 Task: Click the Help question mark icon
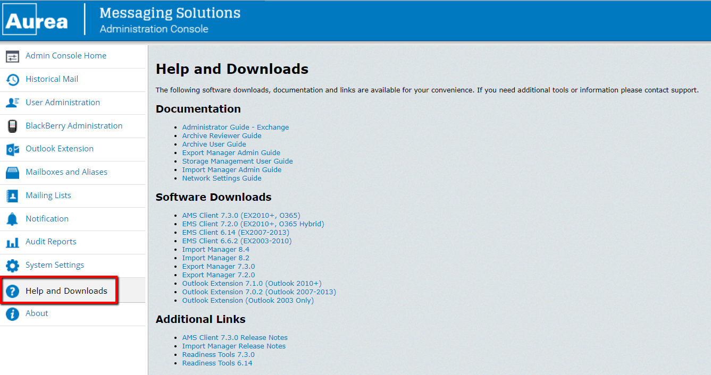tap(12, 291)
